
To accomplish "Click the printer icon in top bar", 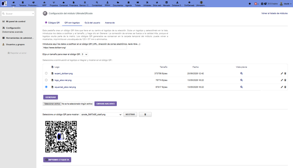I will 262,4.
